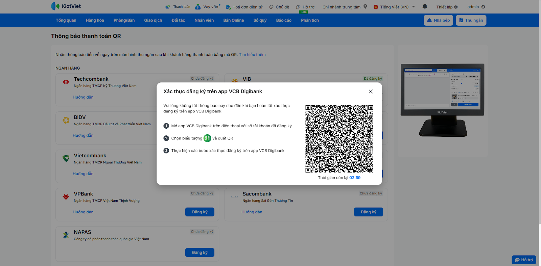Image resolution: width=541 pixels, height=266 pixels.
Task: Open the Báo cáo menu
Action: pos(284,20)
